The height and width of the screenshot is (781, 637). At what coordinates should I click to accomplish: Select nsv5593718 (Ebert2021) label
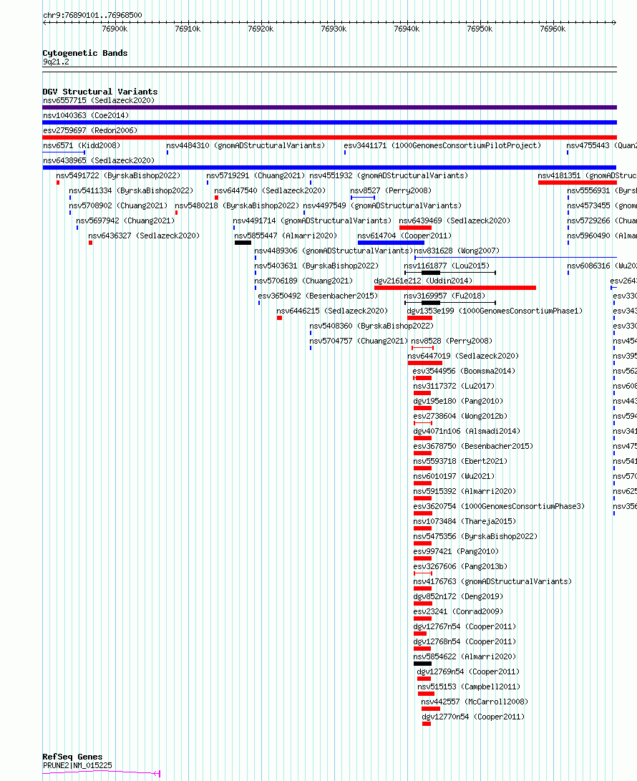pos(461,461)
